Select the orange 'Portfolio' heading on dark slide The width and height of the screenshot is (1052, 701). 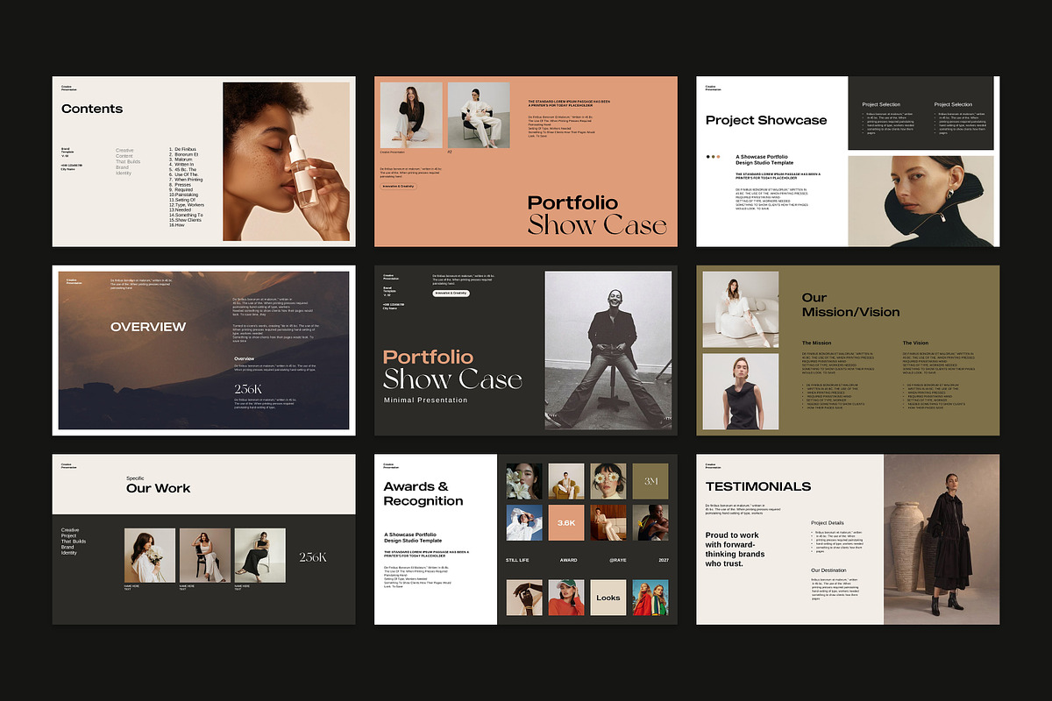[428, 357]
